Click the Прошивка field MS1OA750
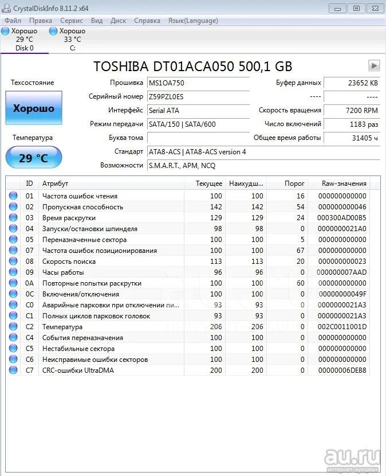This screenshot has height=476, width=386. coord(198,83)
